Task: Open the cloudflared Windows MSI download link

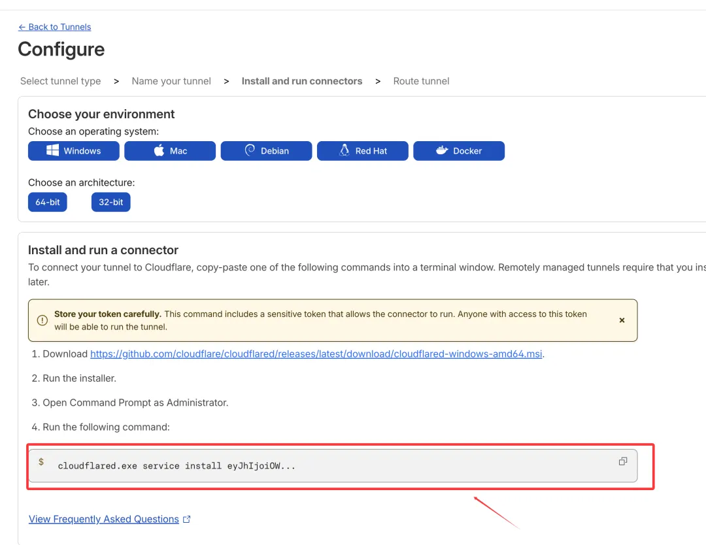Action: [x=316, y=354]
